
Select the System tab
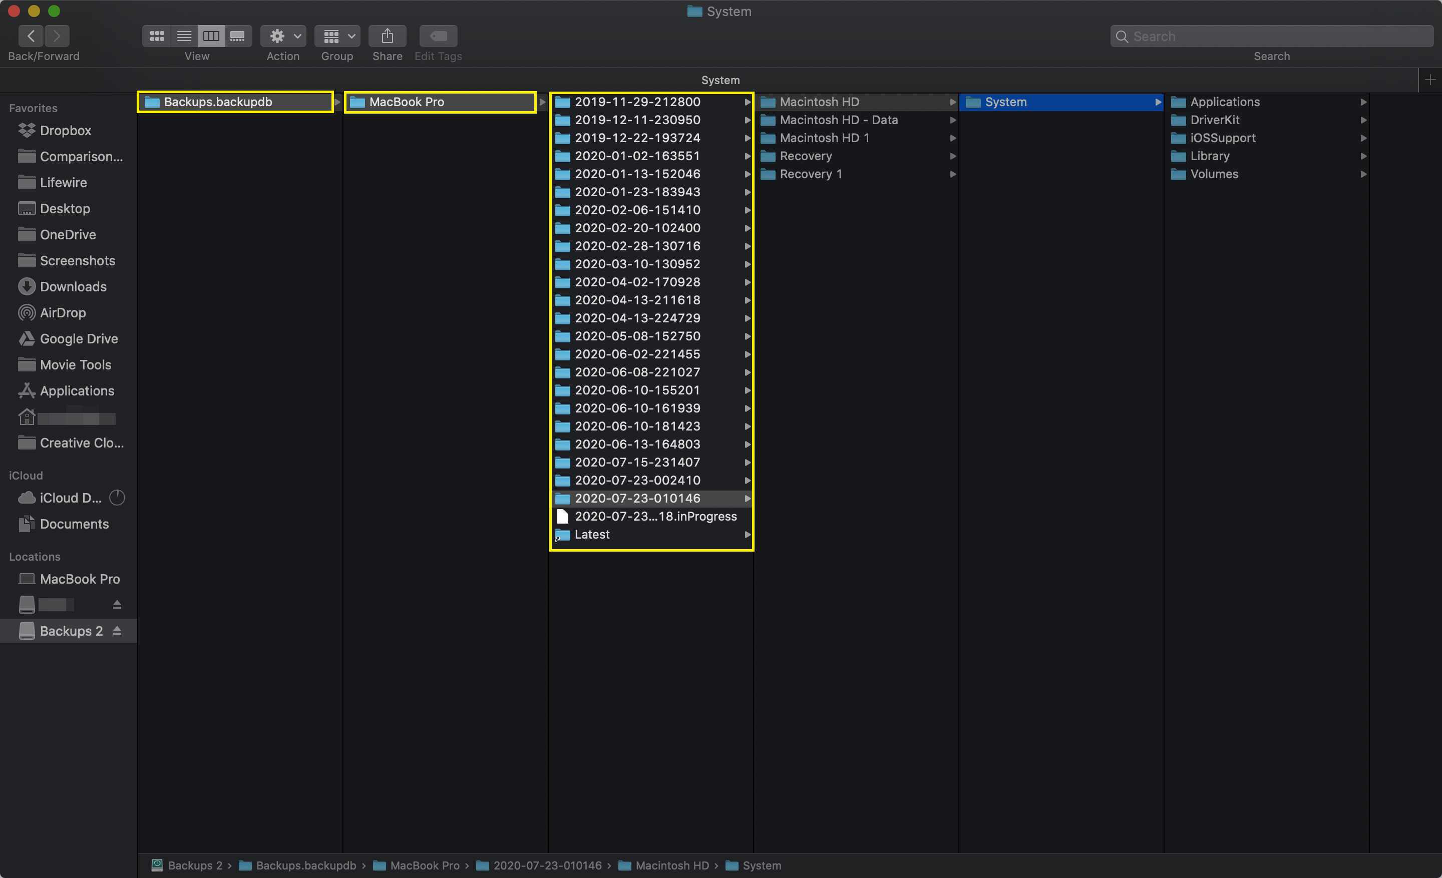click(x=720, y=80)
